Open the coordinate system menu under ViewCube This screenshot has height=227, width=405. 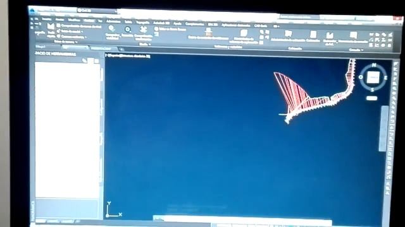(371, 98)
